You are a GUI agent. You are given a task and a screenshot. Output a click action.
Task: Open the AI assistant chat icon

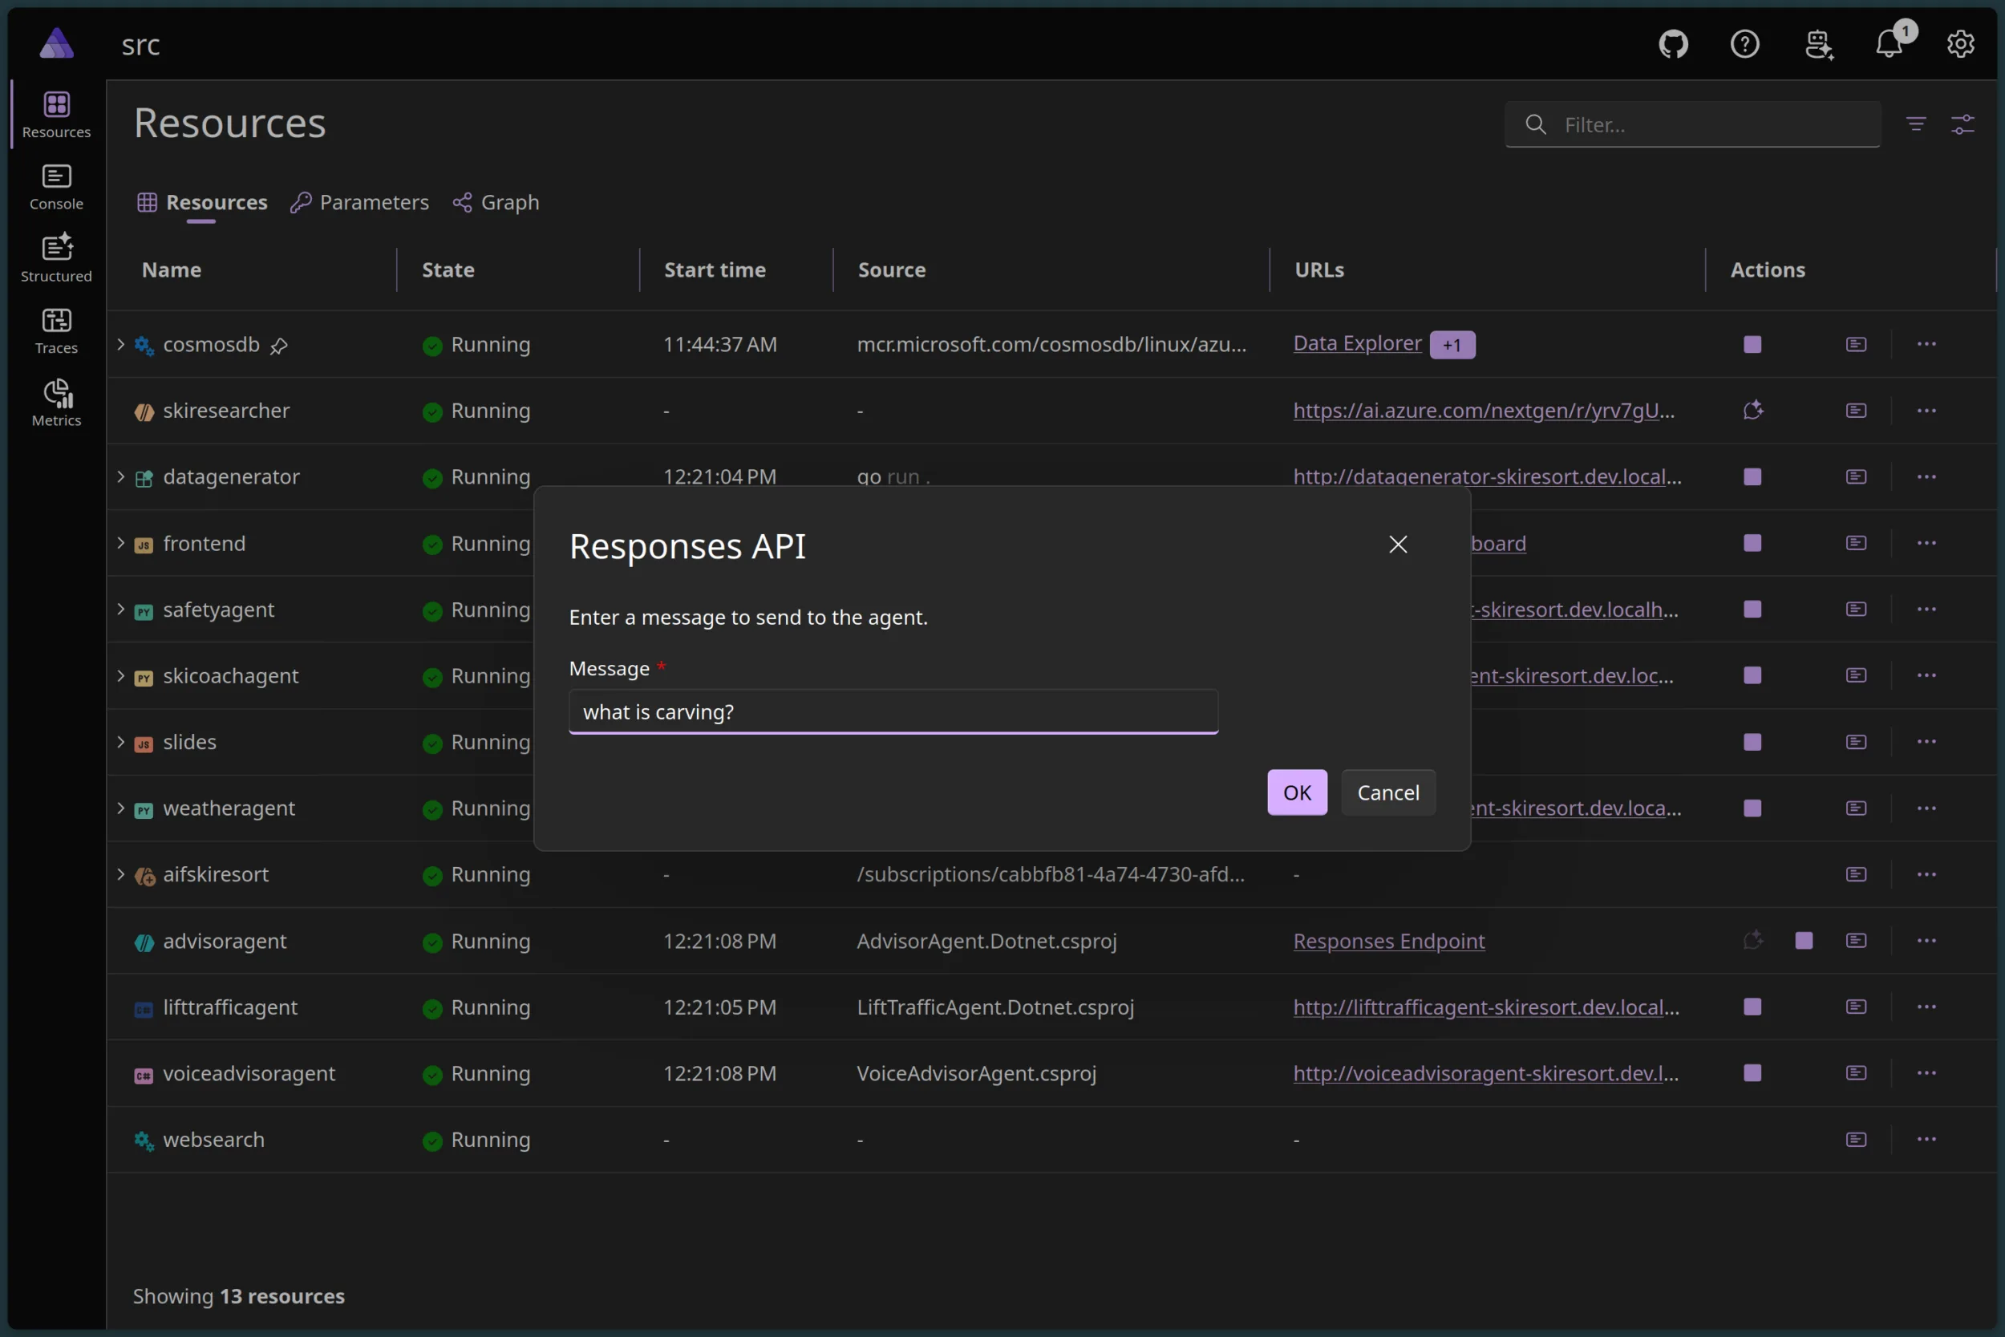1818,43
